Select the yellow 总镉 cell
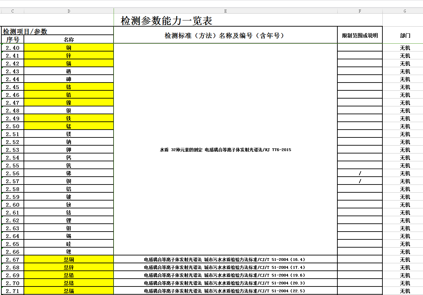Viewport: 423px width, 295px height. click(x=69, y=291)
